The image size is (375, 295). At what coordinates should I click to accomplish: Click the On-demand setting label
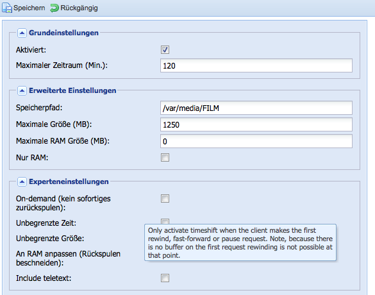tap(63, 203)
